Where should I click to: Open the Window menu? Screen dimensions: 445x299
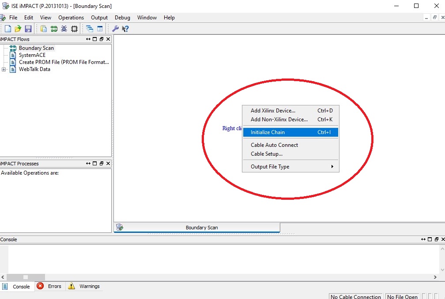147,18
